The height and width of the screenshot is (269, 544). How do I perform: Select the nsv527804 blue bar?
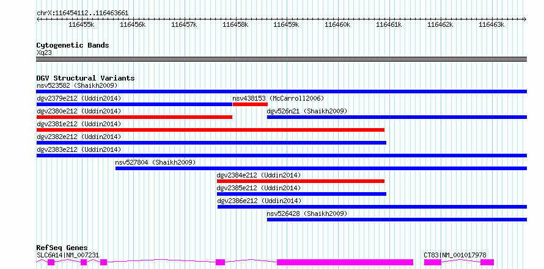321,168
